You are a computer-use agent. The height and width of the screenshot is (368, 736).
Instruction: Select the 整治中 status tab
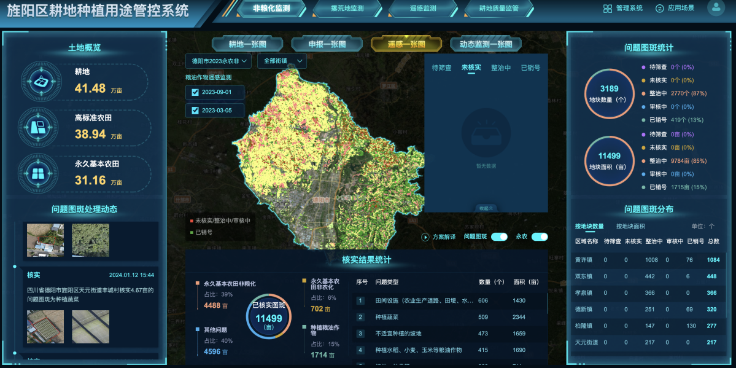click(x=500, y=68)
